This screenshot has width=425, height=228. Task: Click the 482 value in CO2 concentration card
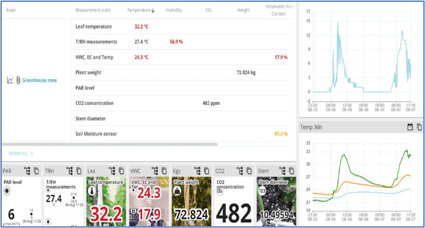(x=234, y=213)
